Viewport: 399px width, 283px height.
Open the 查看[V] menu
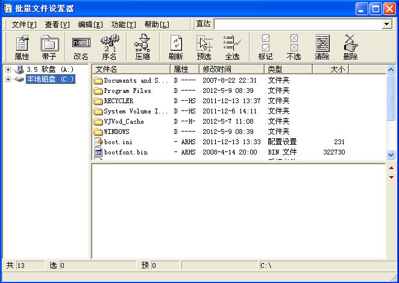[57, 25]
